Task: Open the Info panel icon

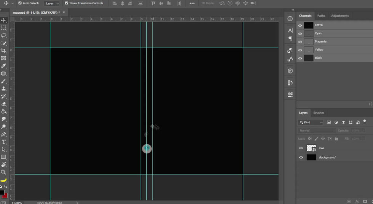Action: pos(290,19)
